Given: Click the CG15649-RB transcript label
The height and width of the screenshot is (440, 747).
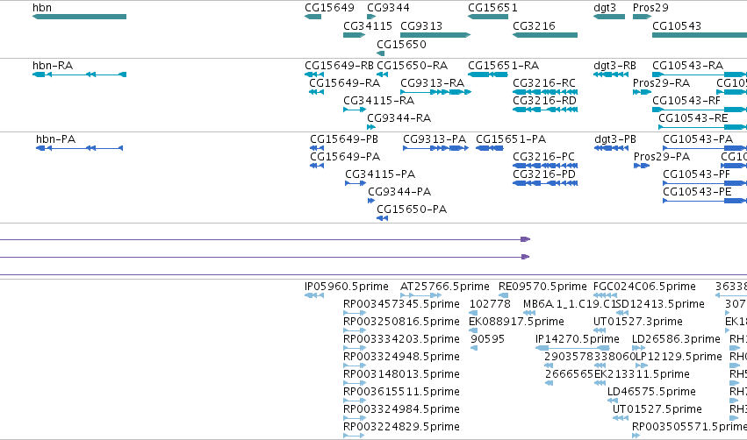Looking at the screenshot, I should 339,65.
